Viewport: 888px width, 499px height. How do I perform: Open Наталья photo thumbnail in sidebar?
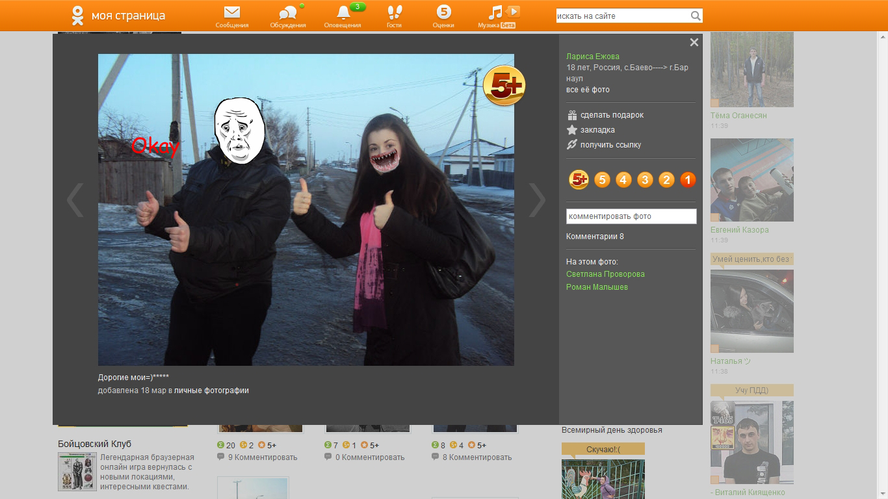752,311
